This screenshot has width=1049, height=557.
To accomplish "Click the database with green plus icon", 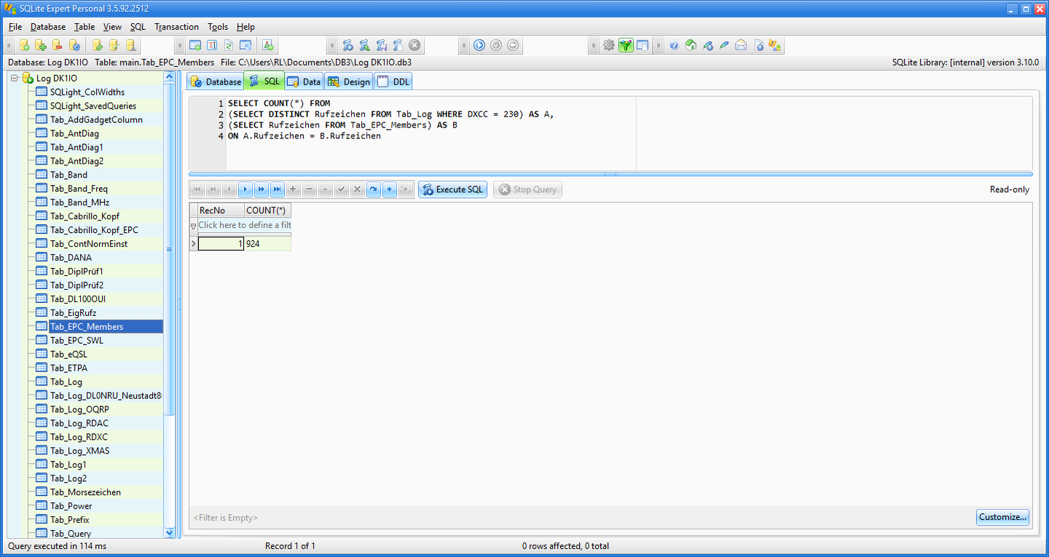I will 41,45.
